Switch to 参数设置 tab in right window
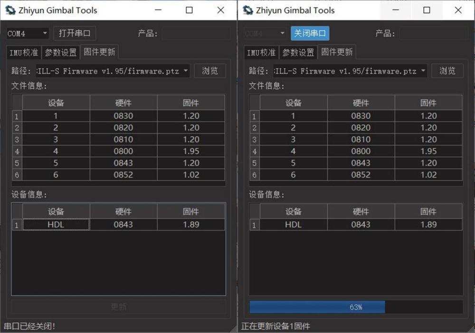The image size is (475, 333). (x=298, y=53)
